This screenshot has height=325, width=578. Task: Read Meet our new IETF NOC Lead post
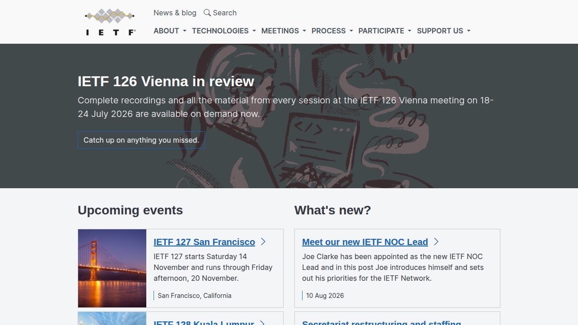pos(365,242)
